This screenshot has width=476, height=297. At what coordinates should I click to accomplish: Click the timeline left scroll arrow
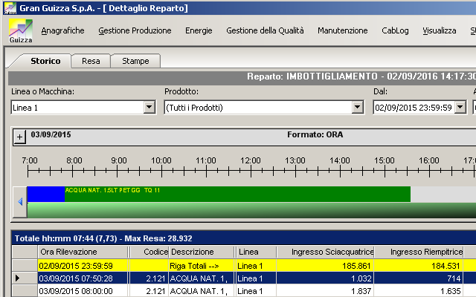pos(21,201)
